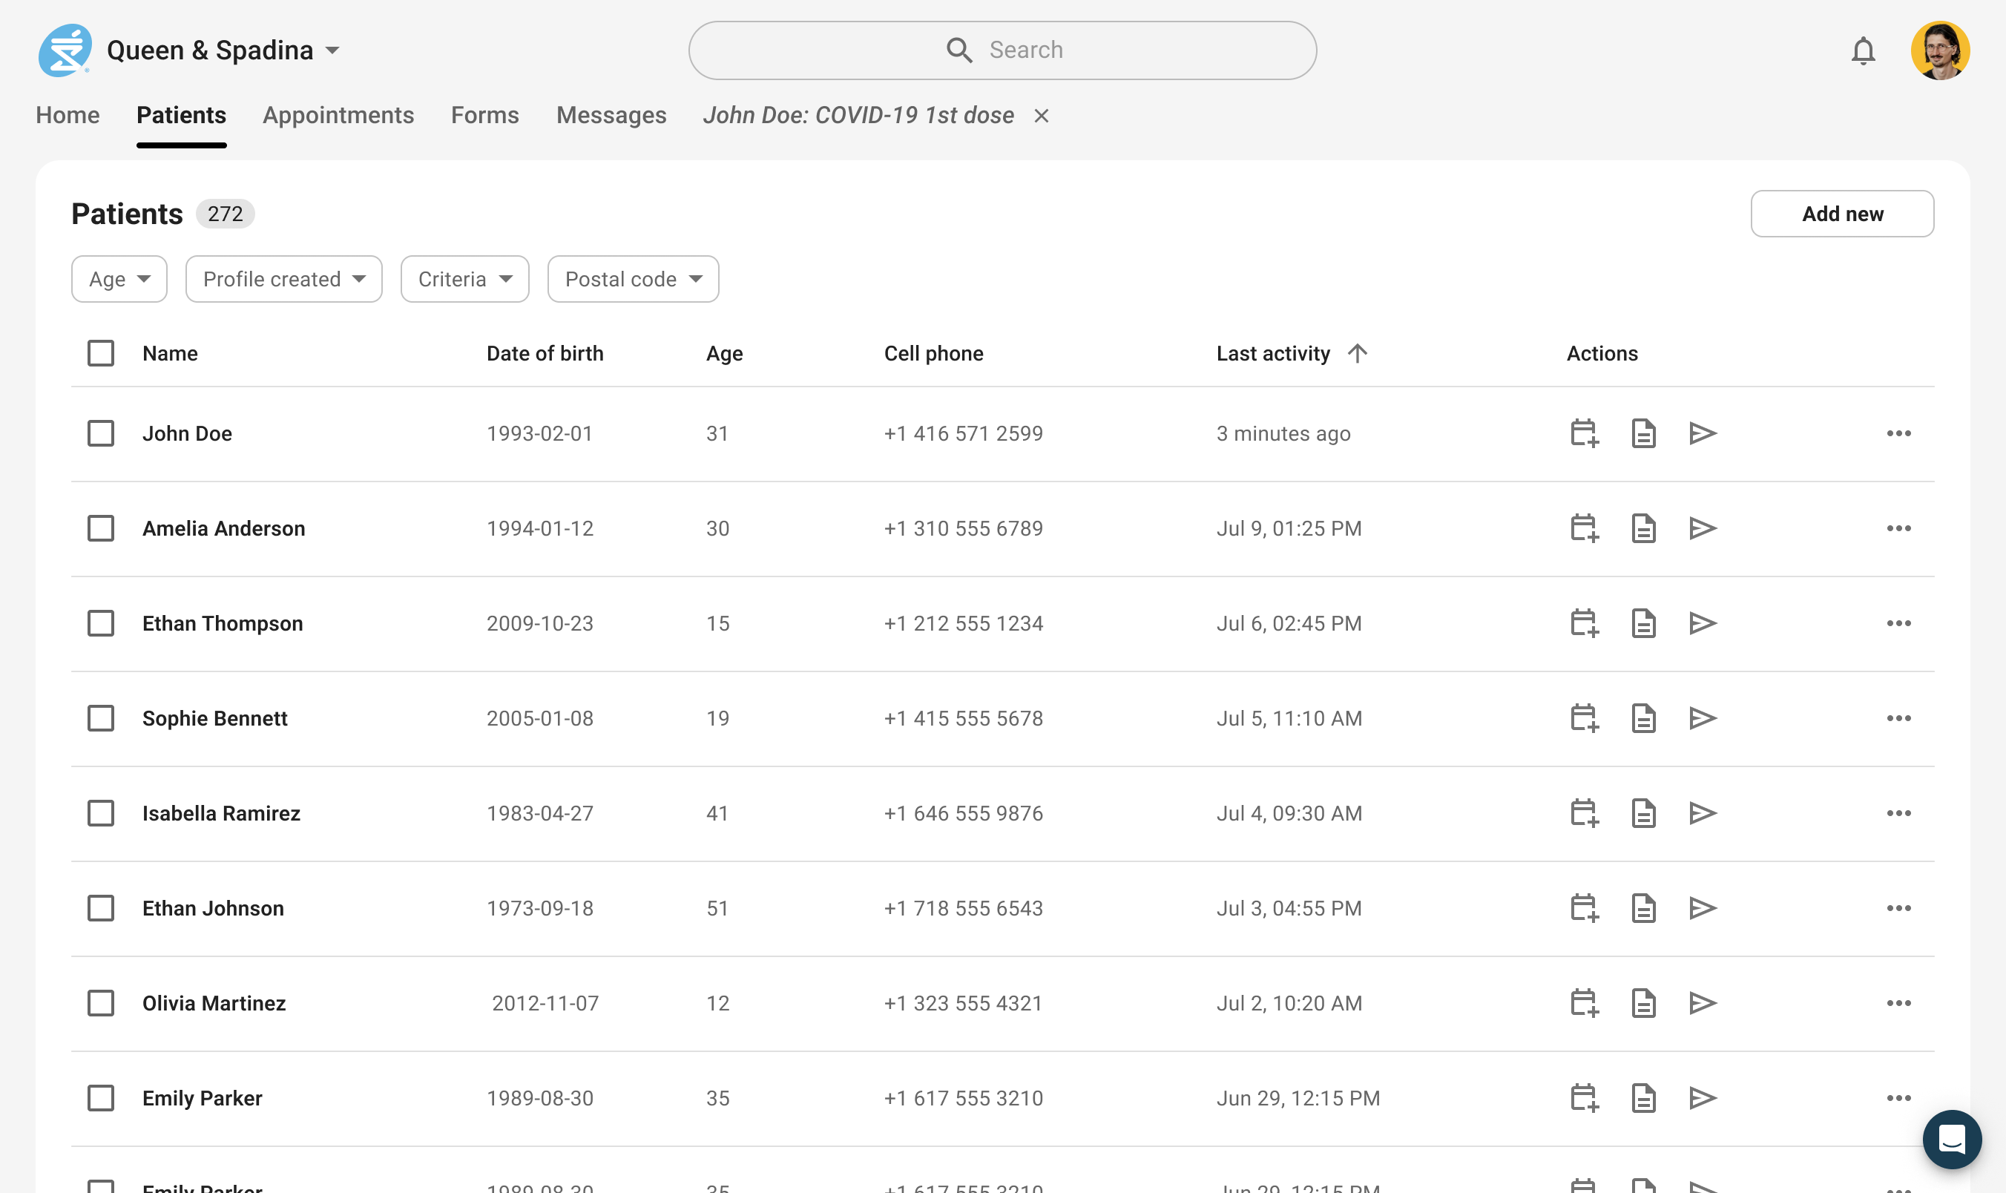Click schedule appointment icon for John Doe
This screenshot has height=1193, width=2006.
tap(1584, 433)
